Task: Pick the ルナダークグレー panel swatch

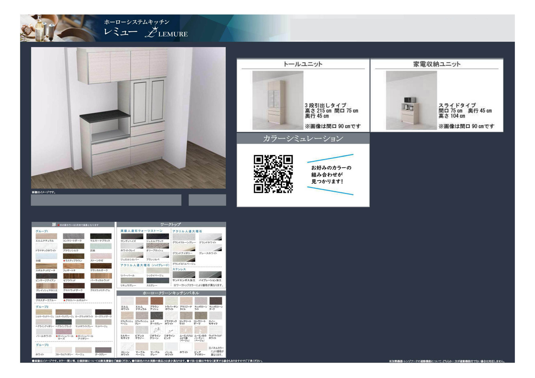Action: [x=157, y=315]
